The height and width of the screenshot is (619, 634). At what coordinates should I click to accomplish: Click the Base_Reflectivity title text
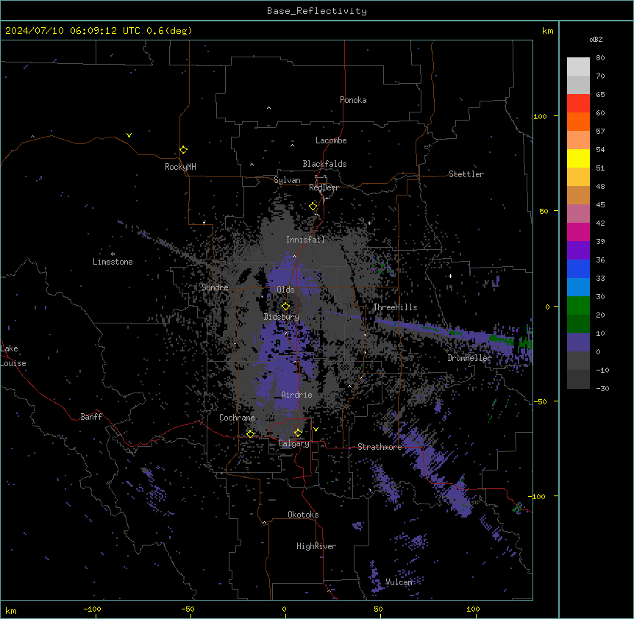[316, 11]
